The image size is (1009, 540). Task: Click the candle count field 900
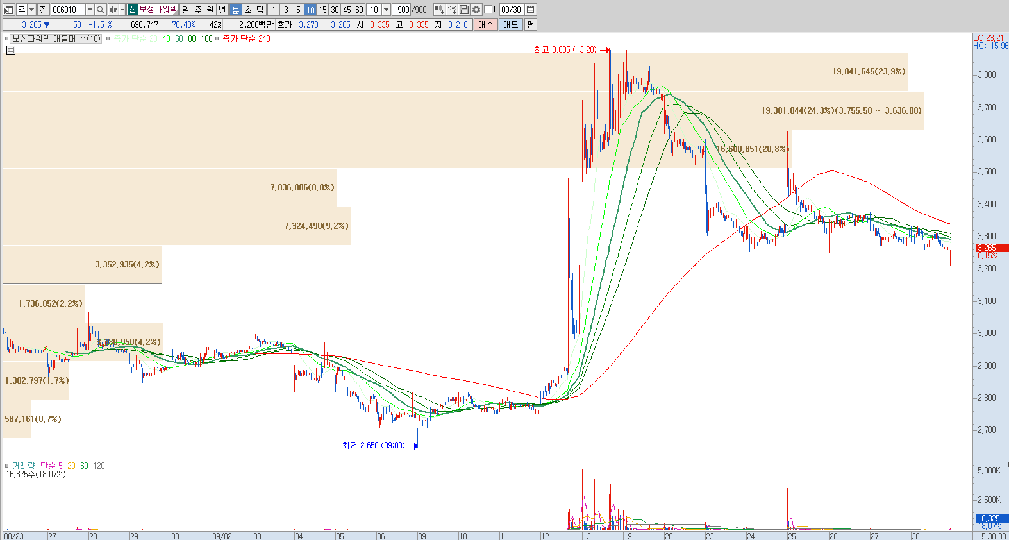click(x=401, y=10)
